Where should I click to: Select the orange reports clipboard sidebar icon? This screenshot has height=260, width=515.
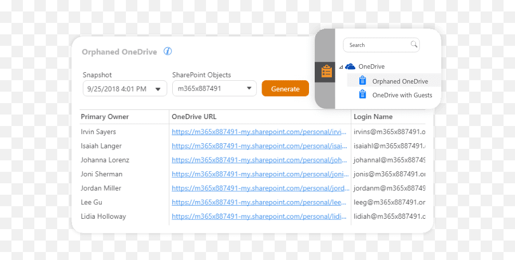[327, 72]
